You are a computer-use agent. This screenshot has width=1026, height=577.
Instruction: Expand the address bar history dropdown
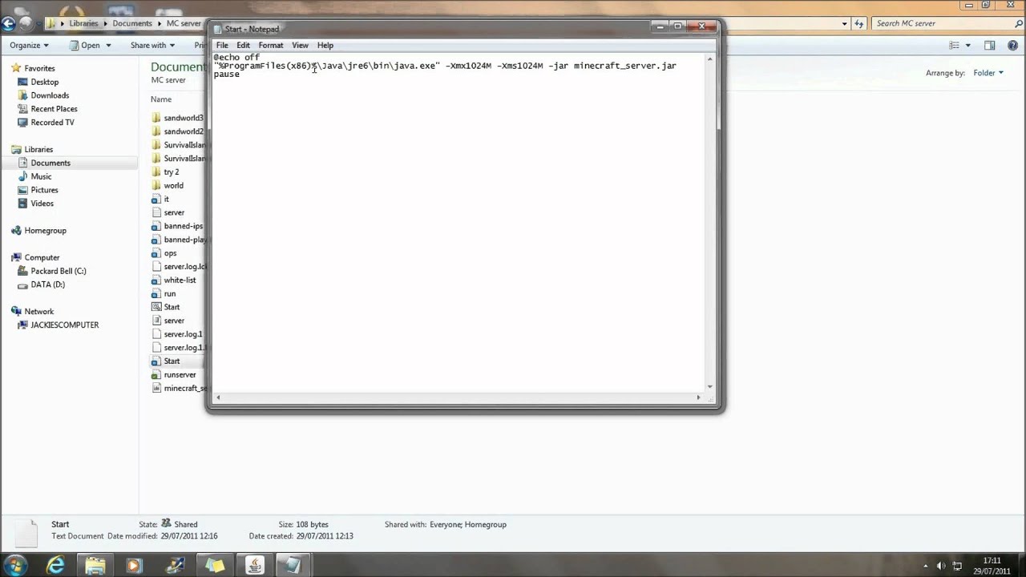(x=844, y=23)
